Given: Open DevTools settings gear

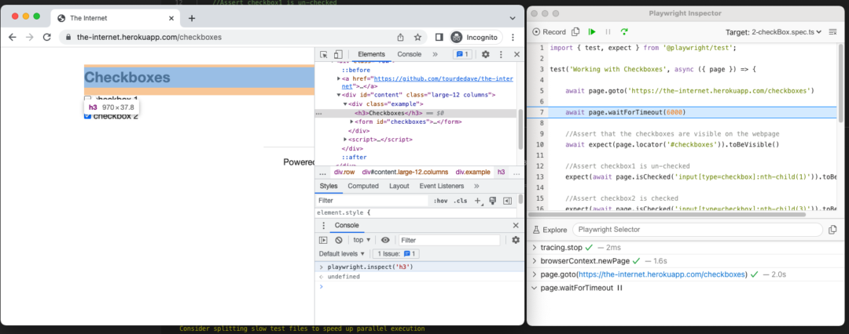Looking at the screenshot, I should point(486,54).
